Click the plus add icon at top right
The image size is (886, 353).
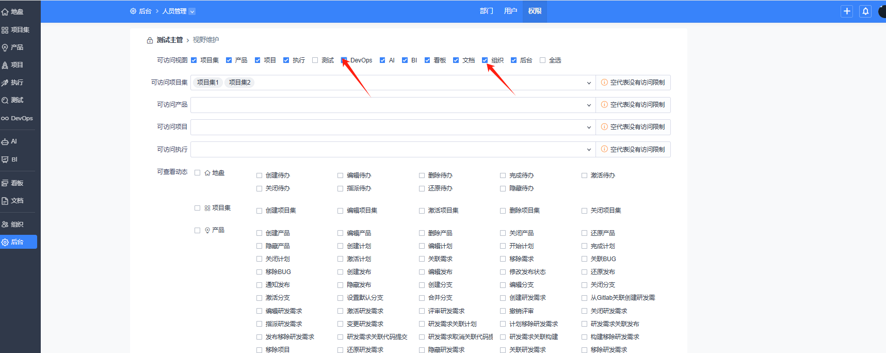(847, 11)
